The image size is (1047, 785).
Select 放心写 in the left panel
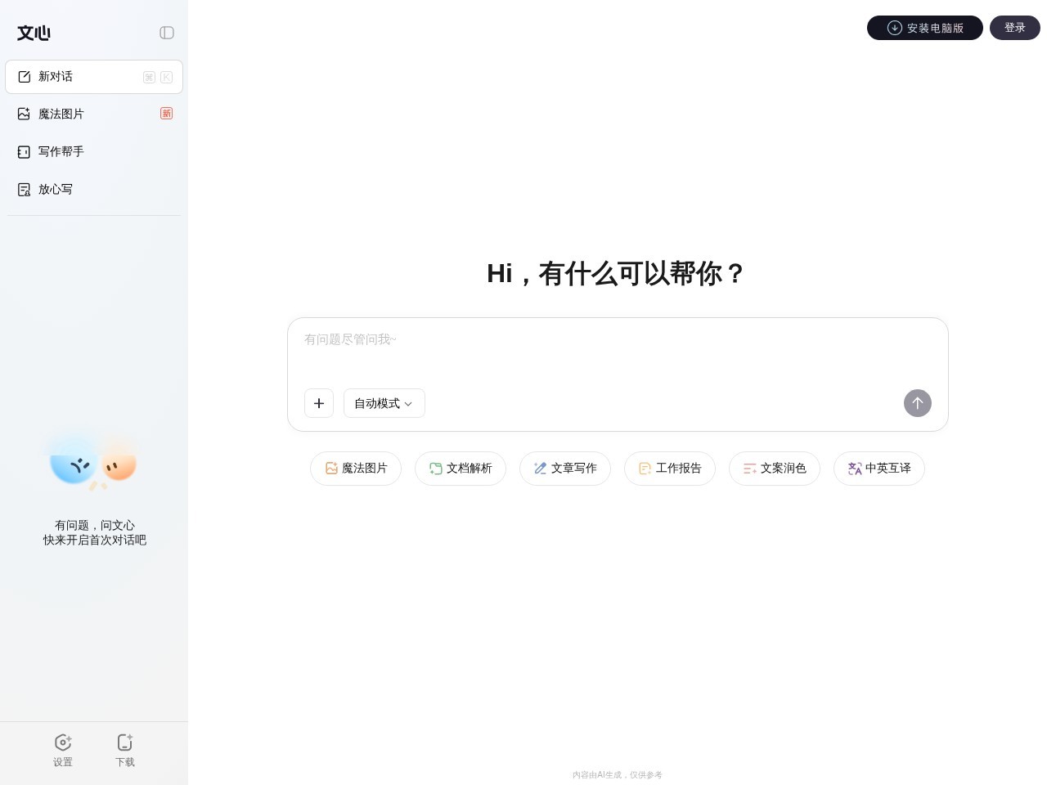[56, 189]
